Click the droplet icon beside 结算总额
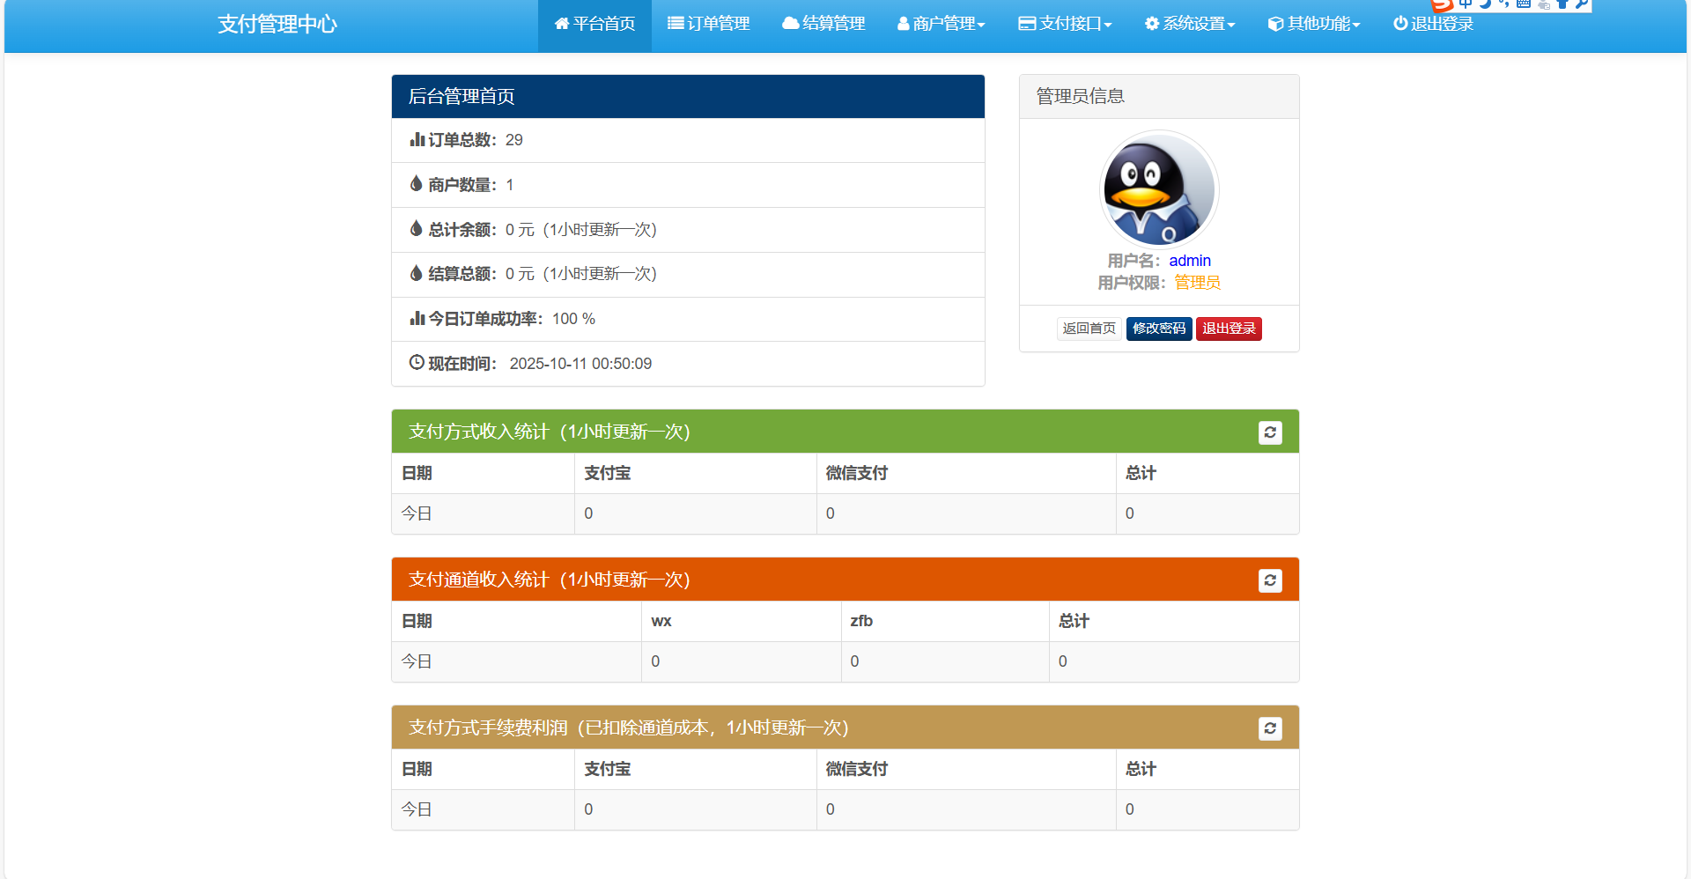This screenshot has height=879, width=1691. [x=417, y=273]
